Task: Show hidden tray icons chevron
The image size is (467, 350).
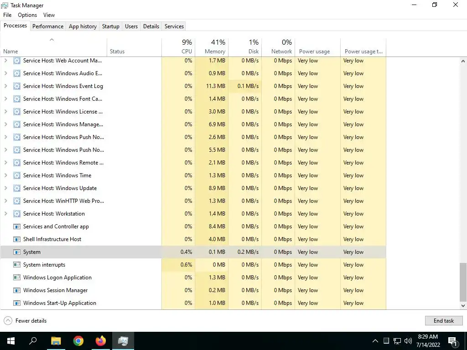Action: pos(375,341)
